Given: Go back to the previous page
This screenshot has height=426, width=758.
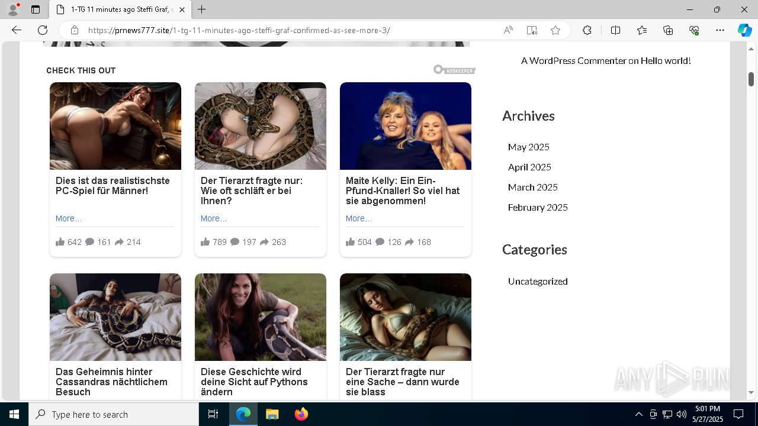Looking at the screenshot, I should click(17, 30).
